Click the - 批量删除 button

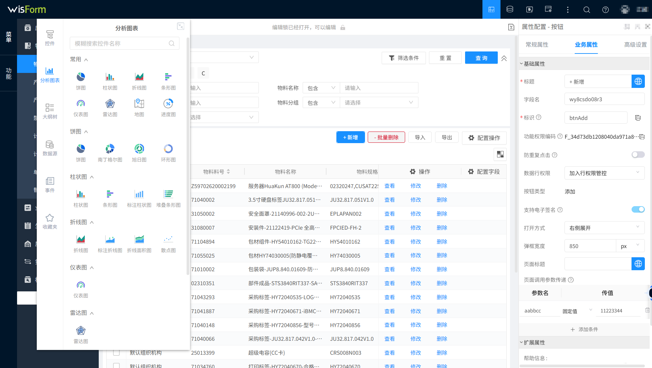click(386, 137)
